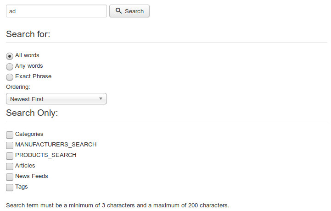The image size is (331, 211).
Task: Click the magnifying glass search icon
Action: [x=118, y=11]
